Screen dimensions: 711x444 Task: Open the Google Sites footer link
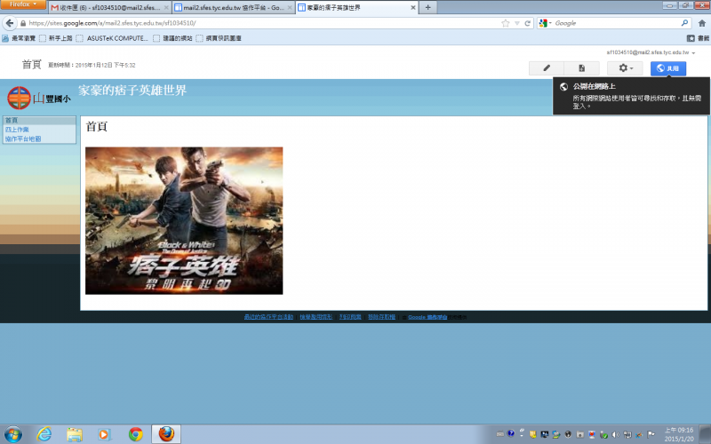tap(427, 317)
